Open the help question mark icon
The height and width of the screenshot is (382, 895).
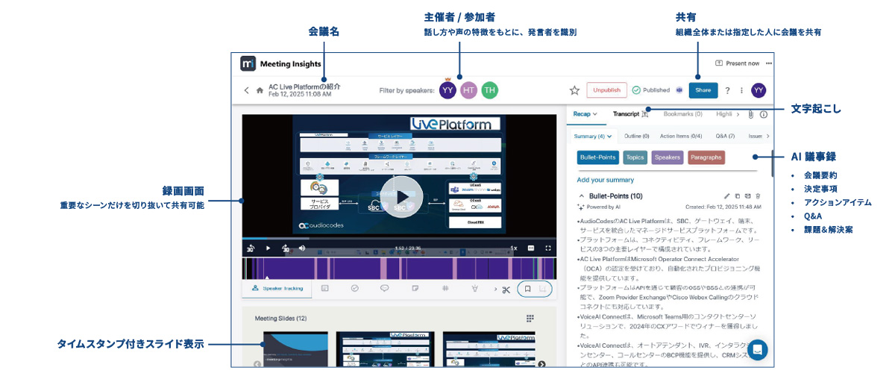pos(727,90)
